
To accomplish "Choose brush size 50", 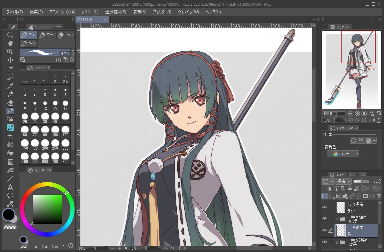I will (x=65, y=118).
